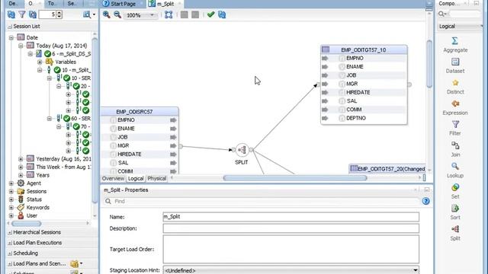Click the fit to window icon
The height and width of the screenshot is (274, 488).
(169, 14)
